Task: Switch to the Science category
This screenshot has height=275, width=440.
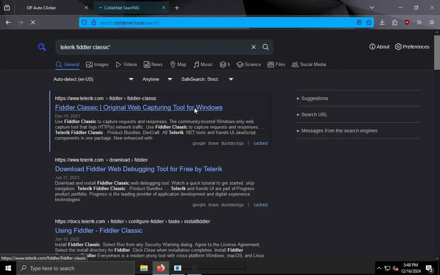Action: [249, 64]
